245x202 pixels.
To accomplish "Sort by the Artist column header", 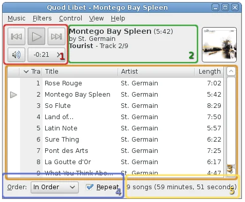I will click(x=156, y=72).
